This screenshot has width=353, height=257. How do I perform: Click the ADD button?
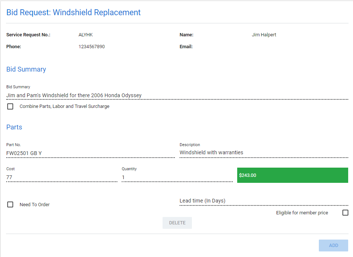333,245
